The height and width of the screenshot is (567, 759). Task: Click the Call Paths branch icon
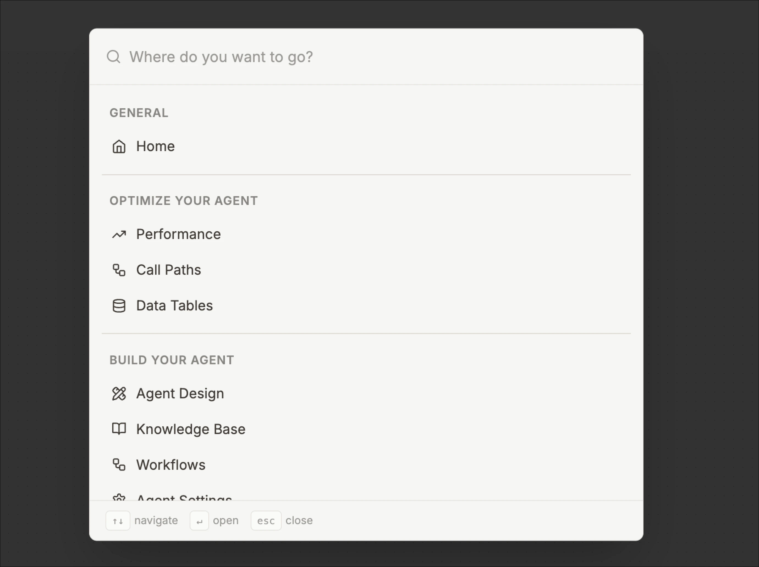click(119, 270)
